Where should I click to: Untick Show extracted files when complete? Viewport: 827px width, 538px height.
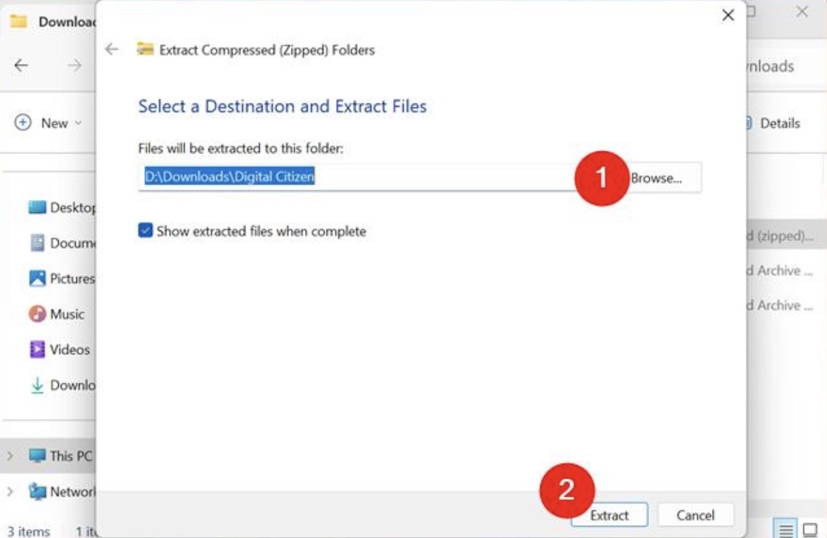[145, 231]
